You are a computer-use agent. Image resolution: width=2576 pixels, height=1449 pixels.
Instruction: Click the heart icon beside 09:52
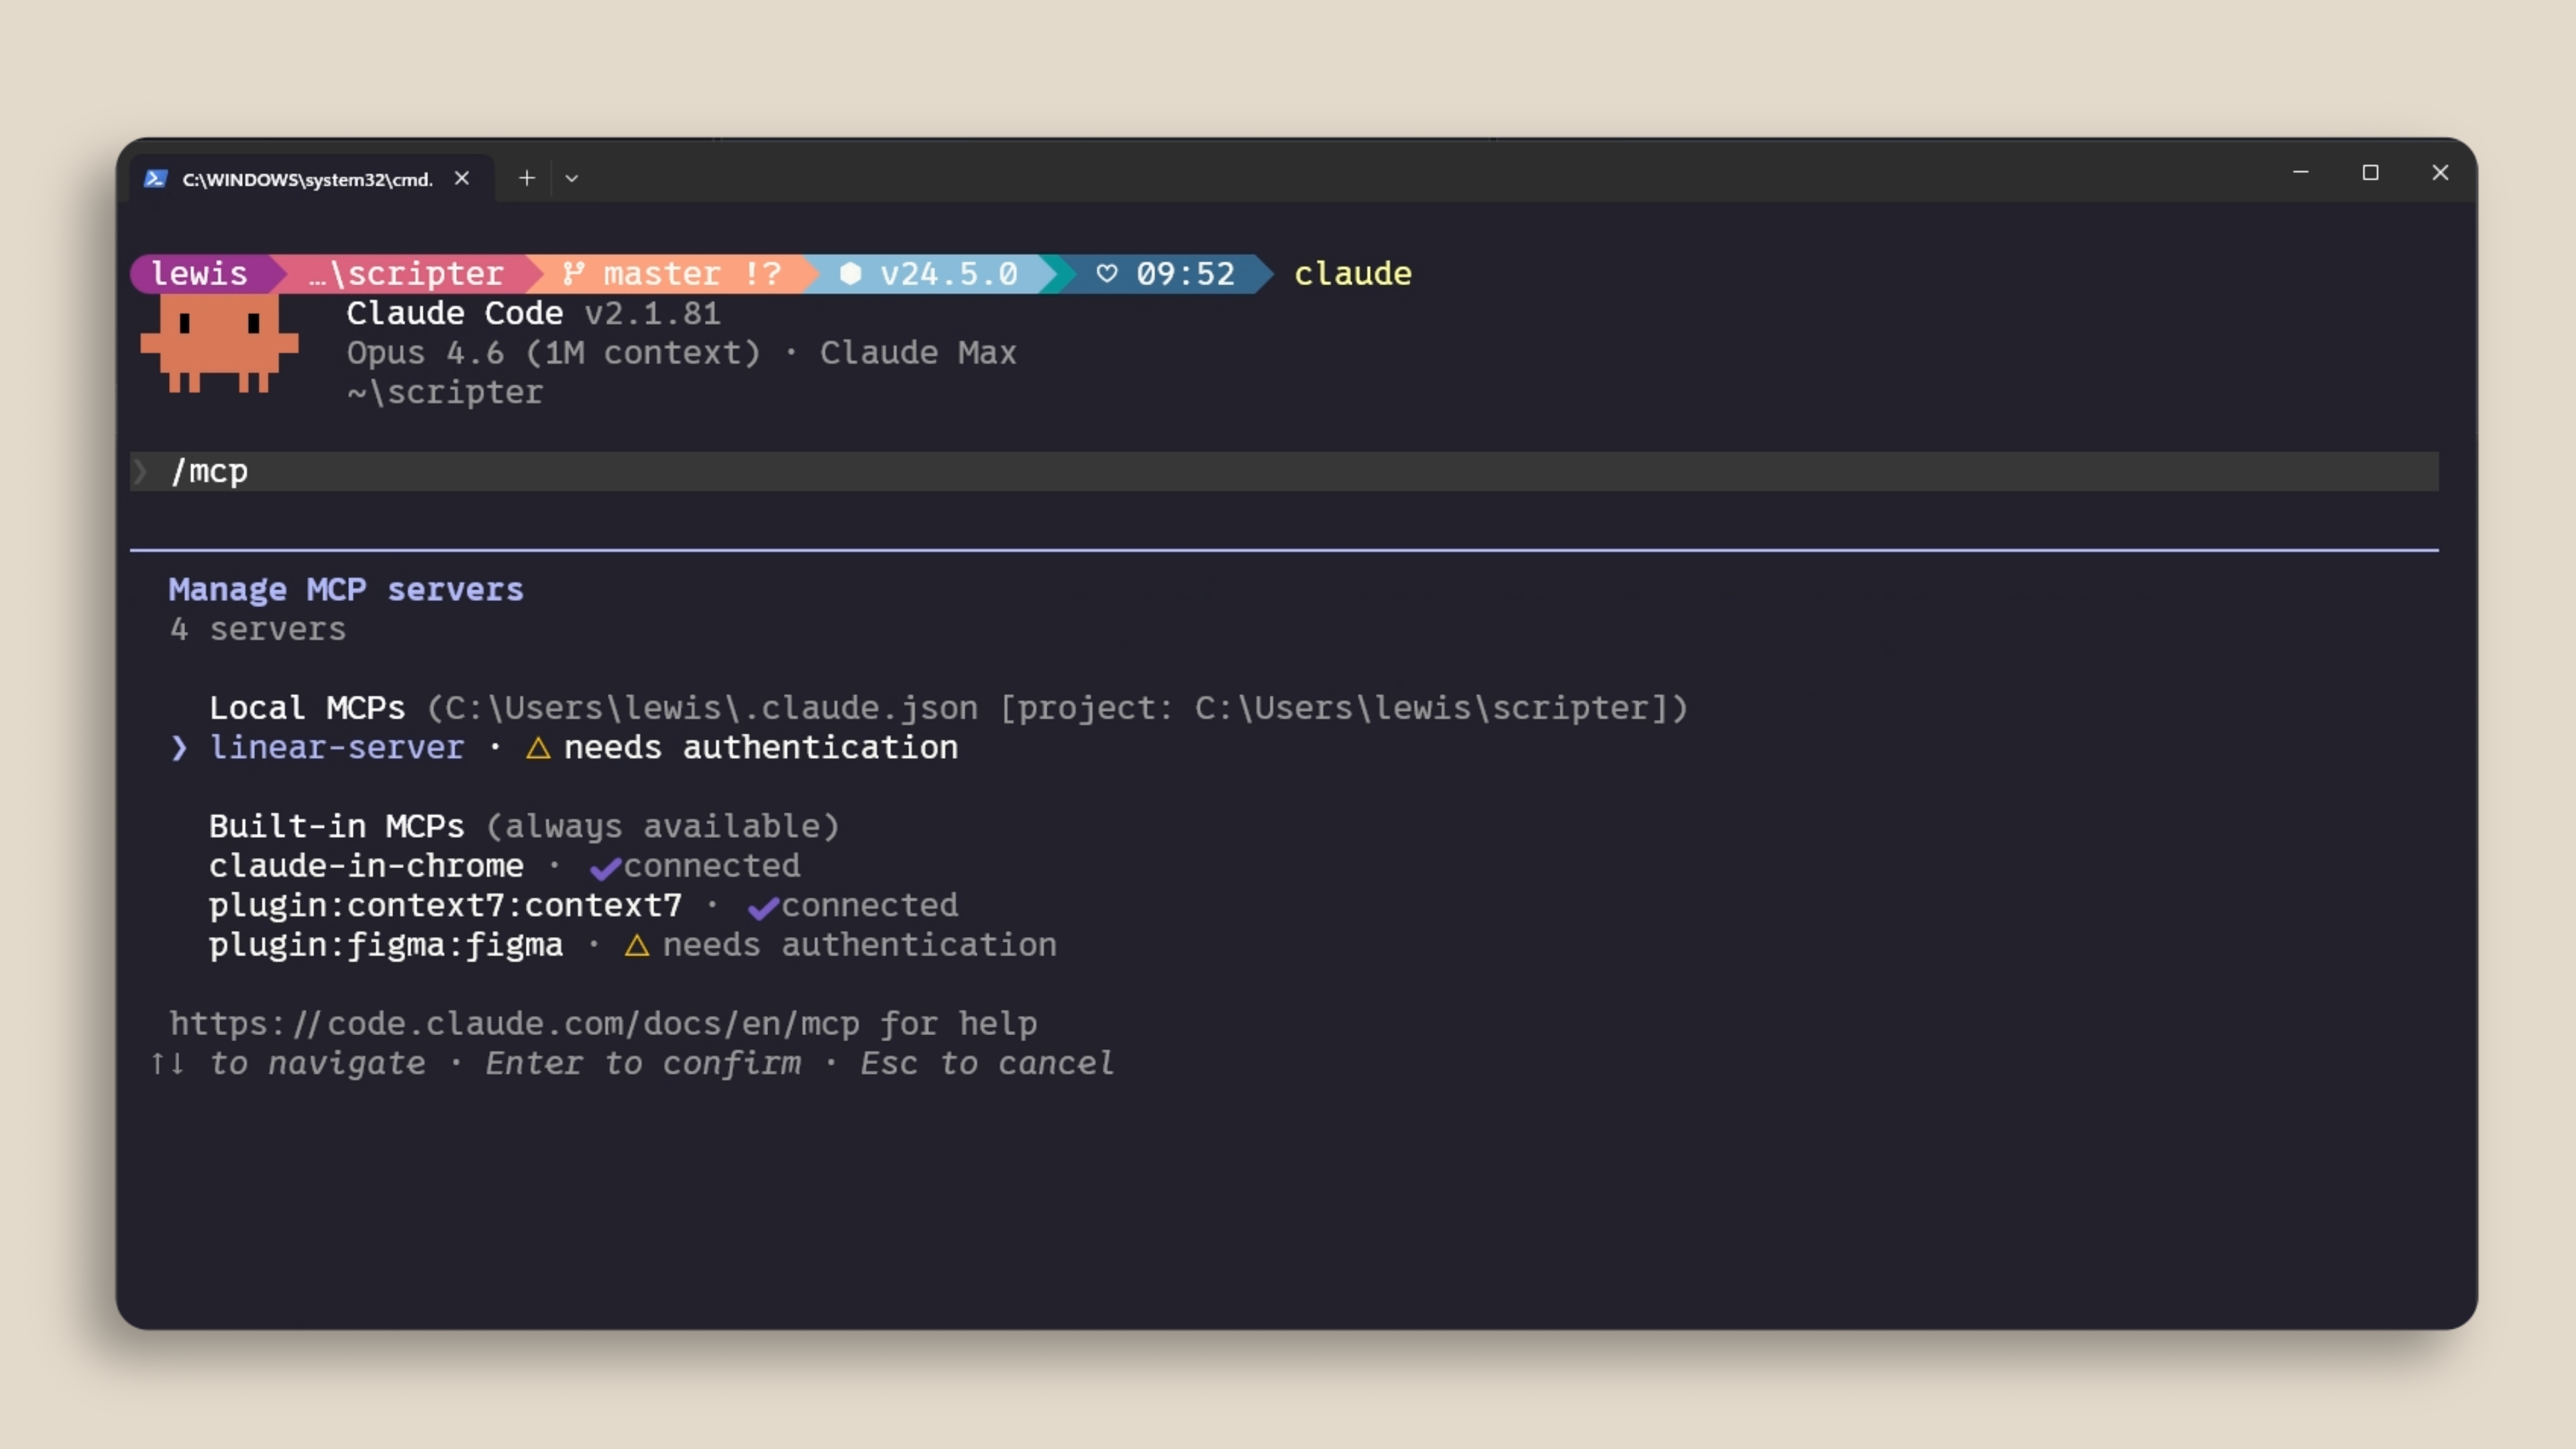click(x=1106, y=273)
